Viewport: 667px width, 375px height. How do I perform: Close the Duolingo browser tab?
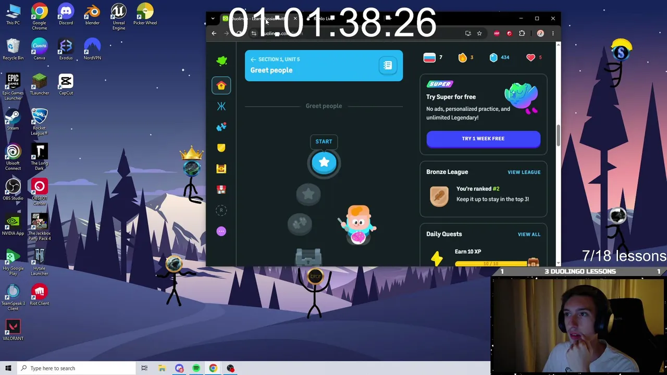click(295, 19)
